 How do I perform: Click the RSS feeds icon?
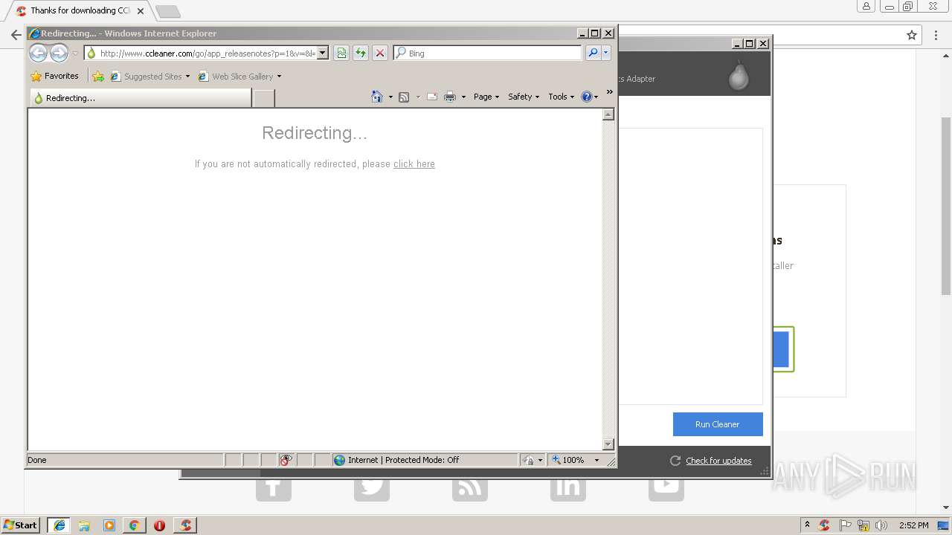click(404, 97)
